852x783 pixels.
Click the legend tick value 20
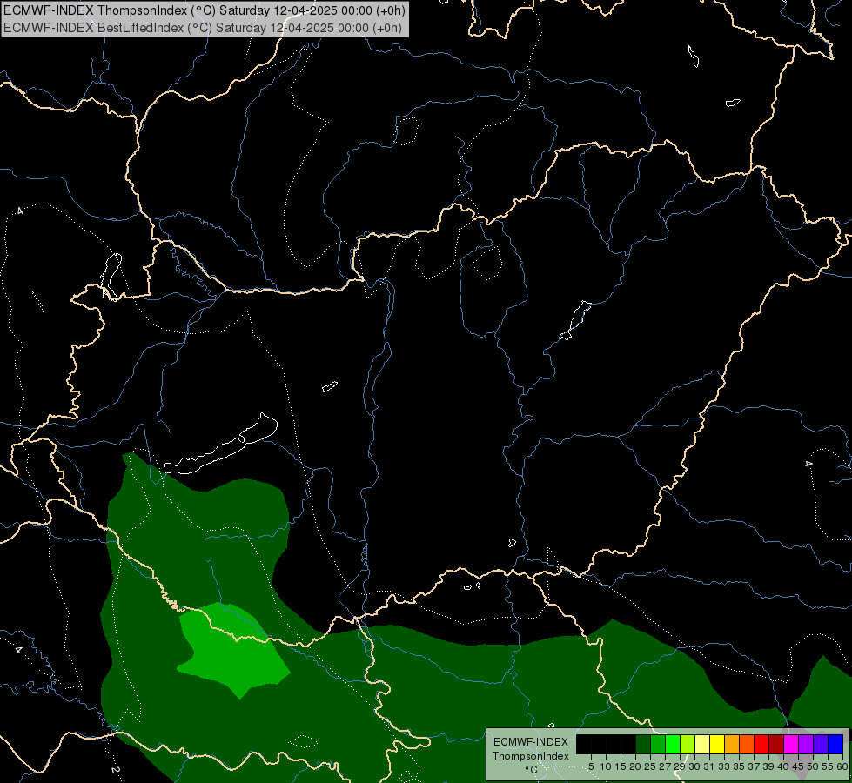click(635, 766)
